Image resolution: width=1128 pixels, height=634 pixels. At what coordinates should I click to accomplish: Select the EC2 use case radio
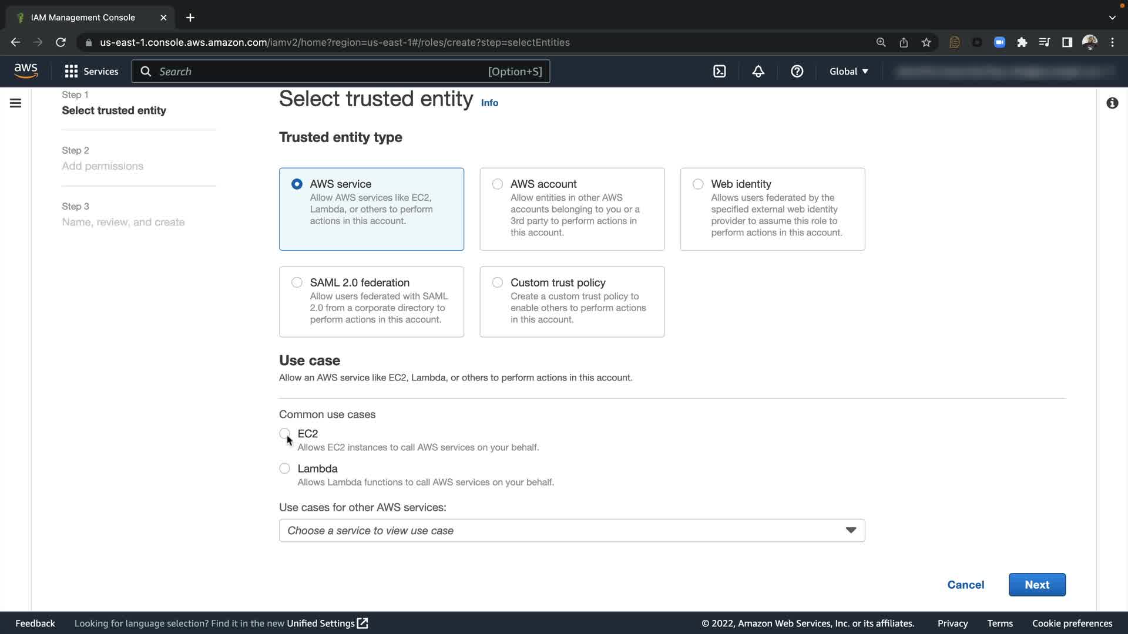285,434
